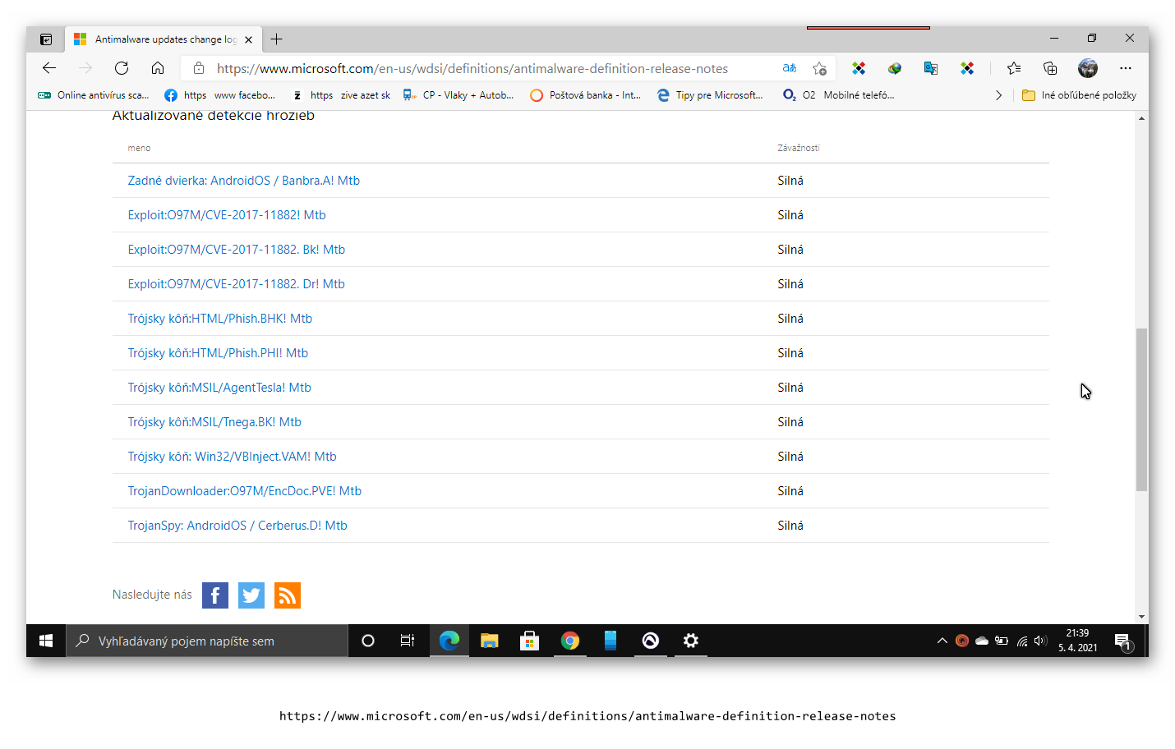
Task: Open the CVE-2017-11882. Bk! Mtb link
Action: [237, 250]
